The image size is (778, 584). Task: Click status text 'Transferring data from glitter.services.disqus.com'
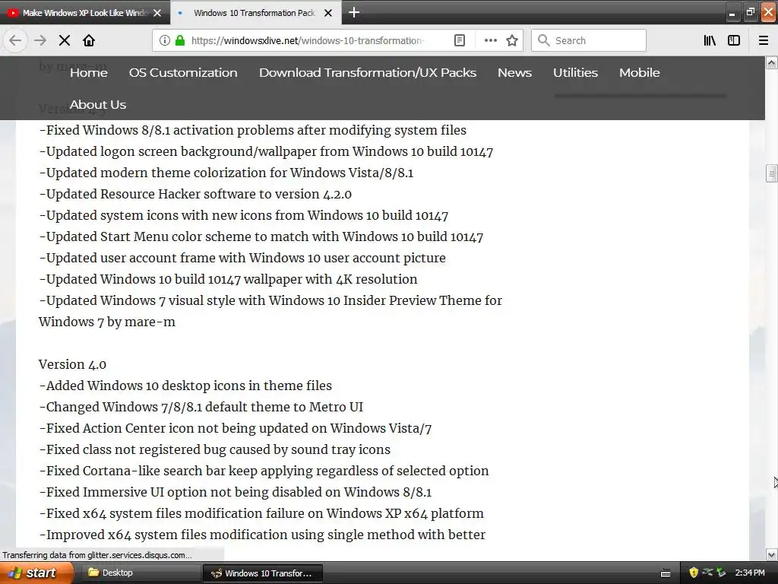pos(97,555)
